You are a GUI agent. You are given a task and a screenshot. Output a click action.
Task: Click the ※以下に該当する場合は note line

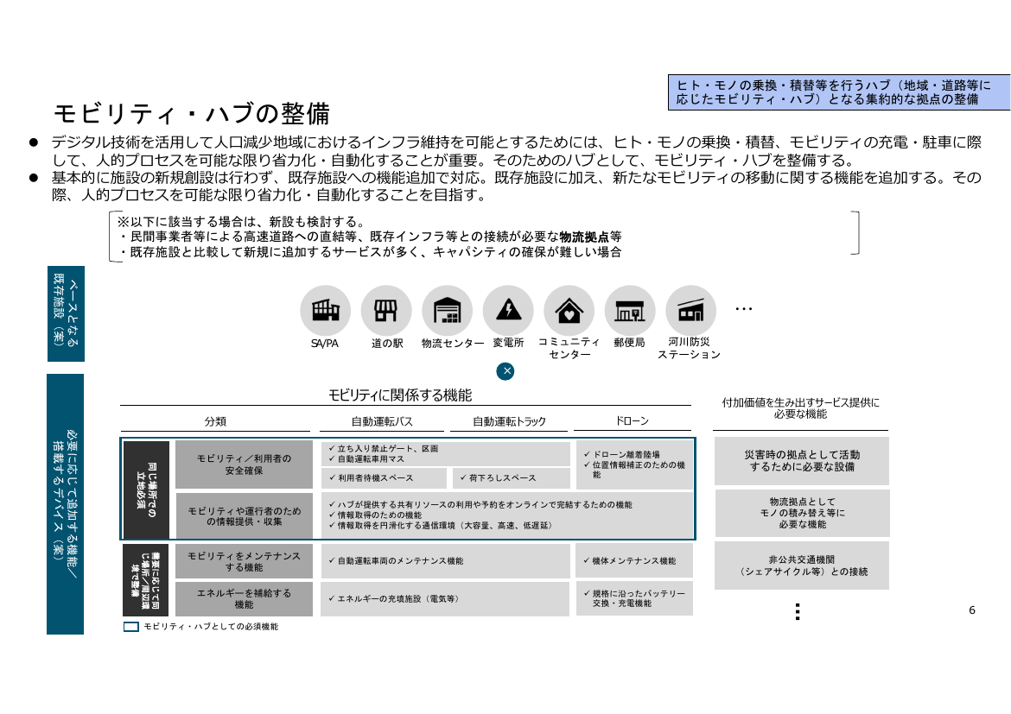(242, 222)
